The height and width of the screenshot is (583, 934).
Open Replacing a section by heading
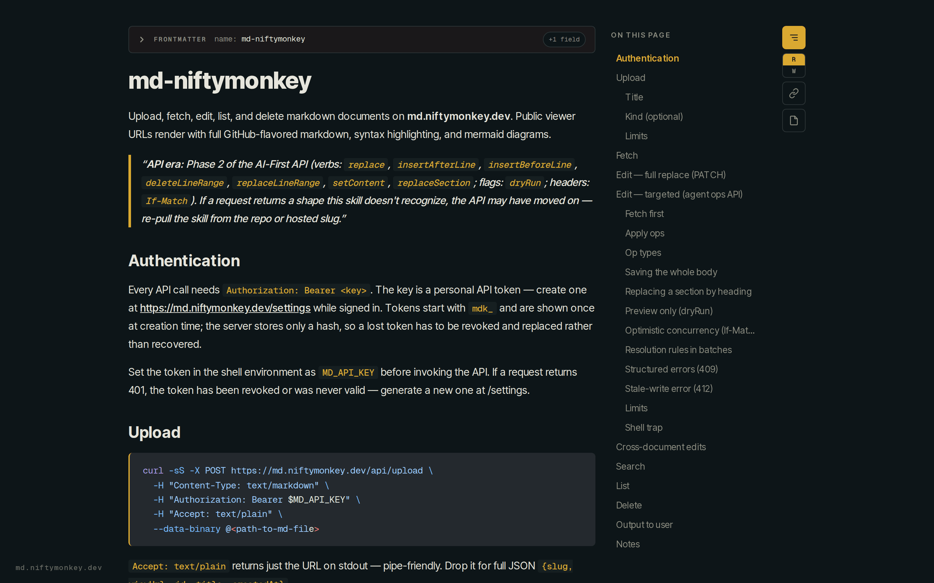[688, 291]
